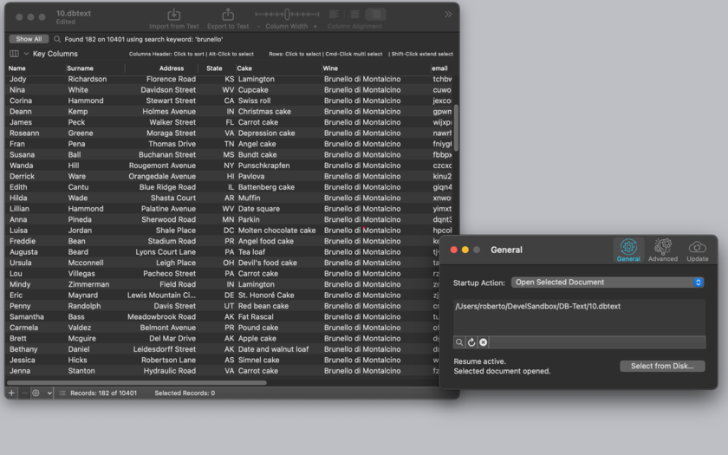Screen dimensions: 728x455
Task: Clear selected document with the x icon
Action: pyautogui.click(x=484, y=342)
